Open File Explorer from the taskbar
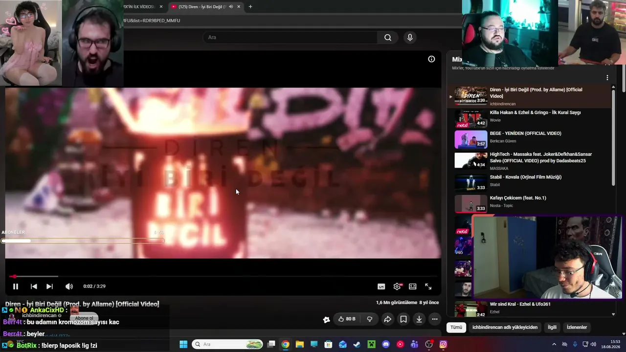 (x=300, y=344)
